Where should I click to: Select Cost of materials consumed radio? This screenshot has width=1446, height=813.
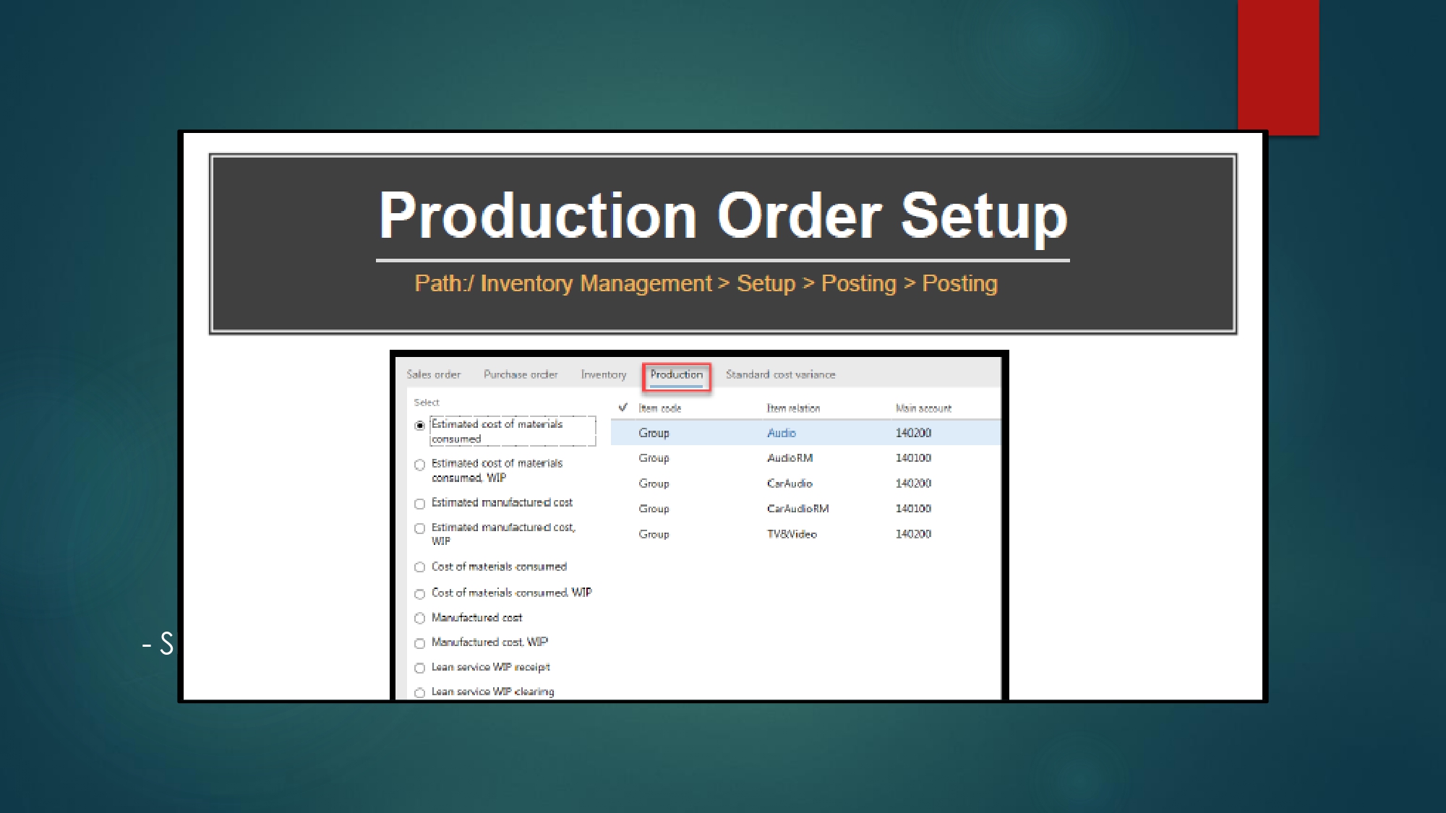coord(419,567)
